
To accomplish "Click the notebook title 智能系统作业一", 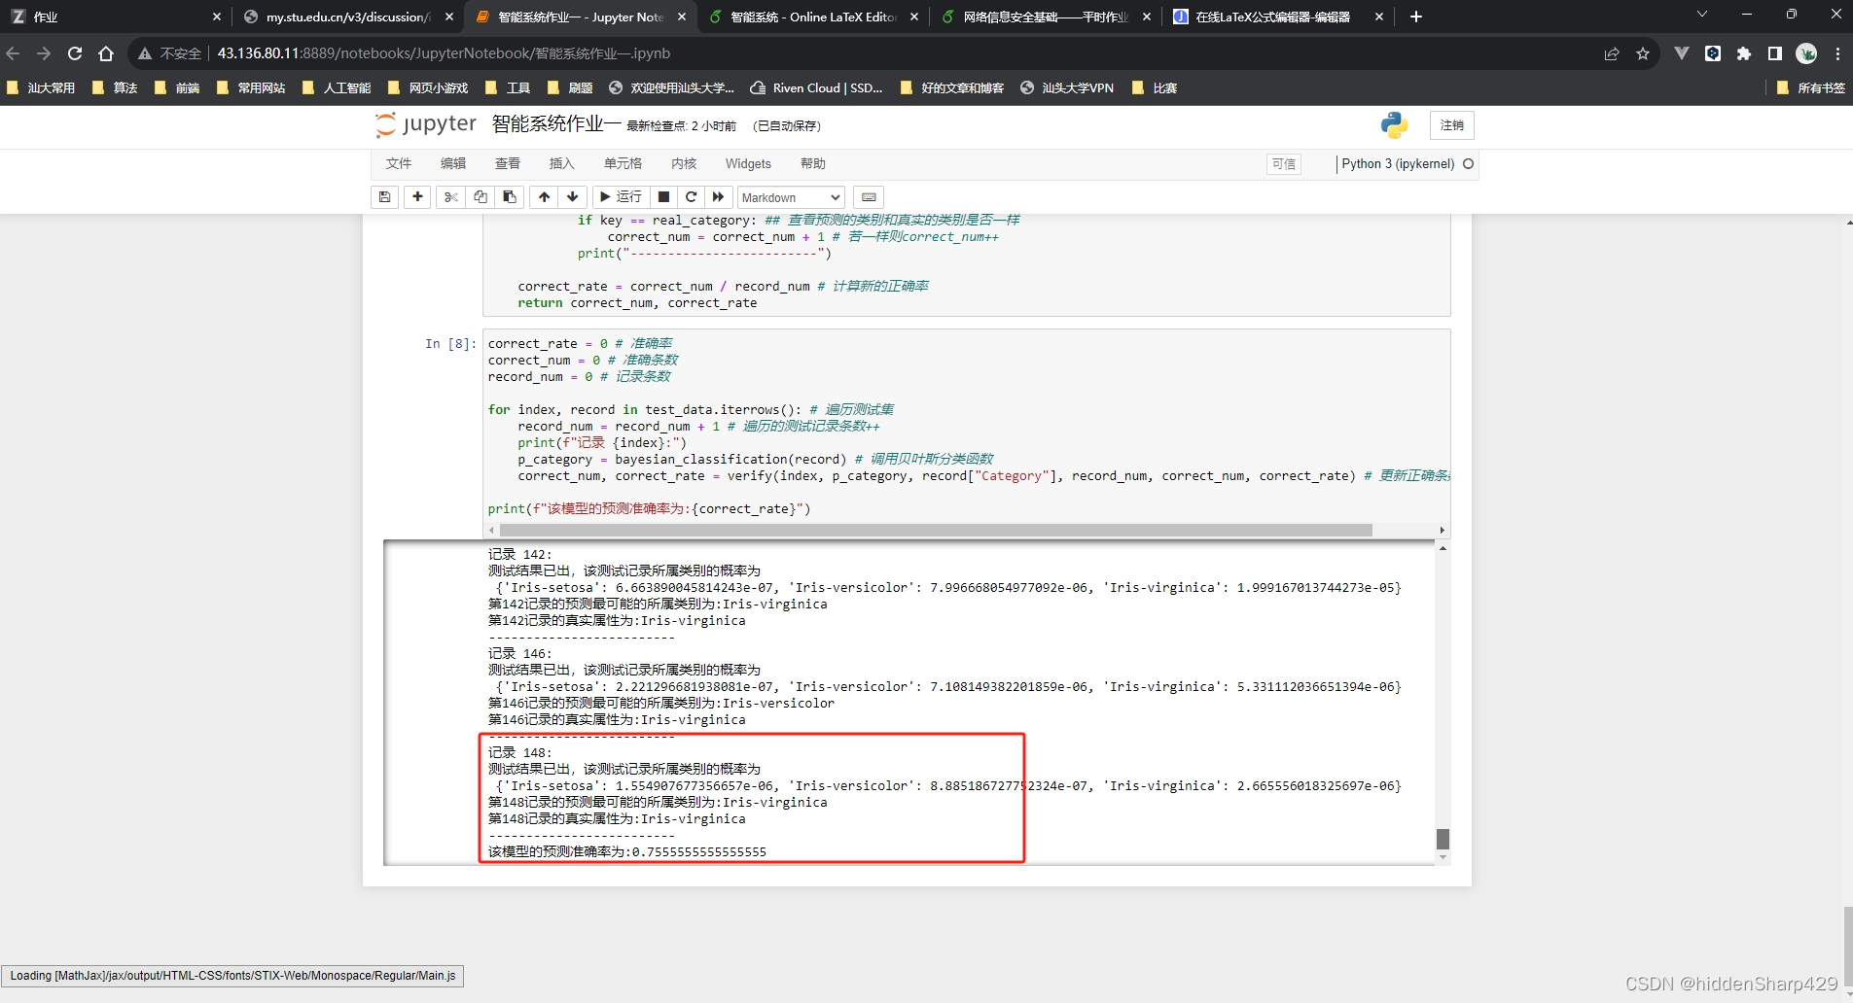I will point(555,124).
